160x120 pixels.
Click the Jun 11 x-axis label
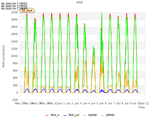[145, 103]
